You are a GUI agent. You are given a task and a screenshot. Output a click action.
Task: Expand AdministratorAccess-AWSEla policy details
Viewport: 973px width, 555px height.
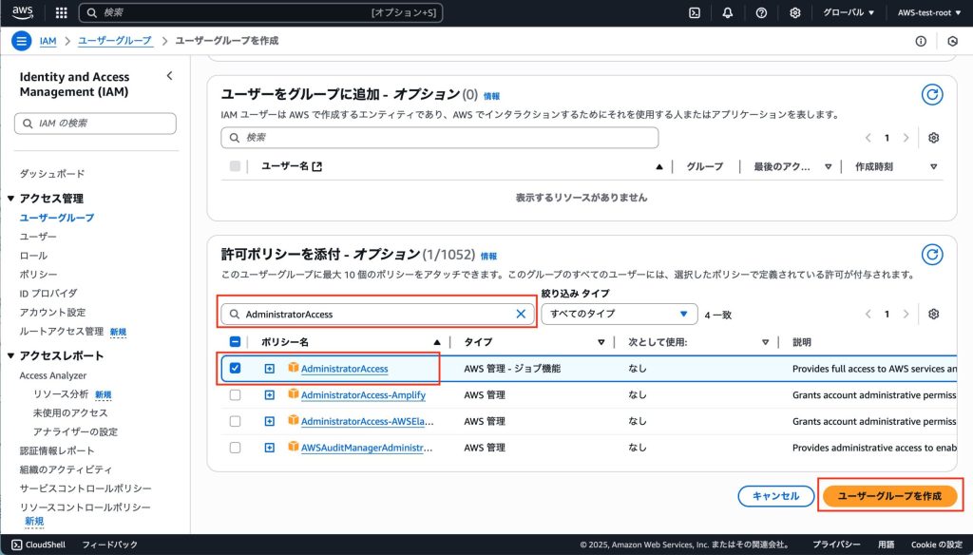(x=269, y=422)
